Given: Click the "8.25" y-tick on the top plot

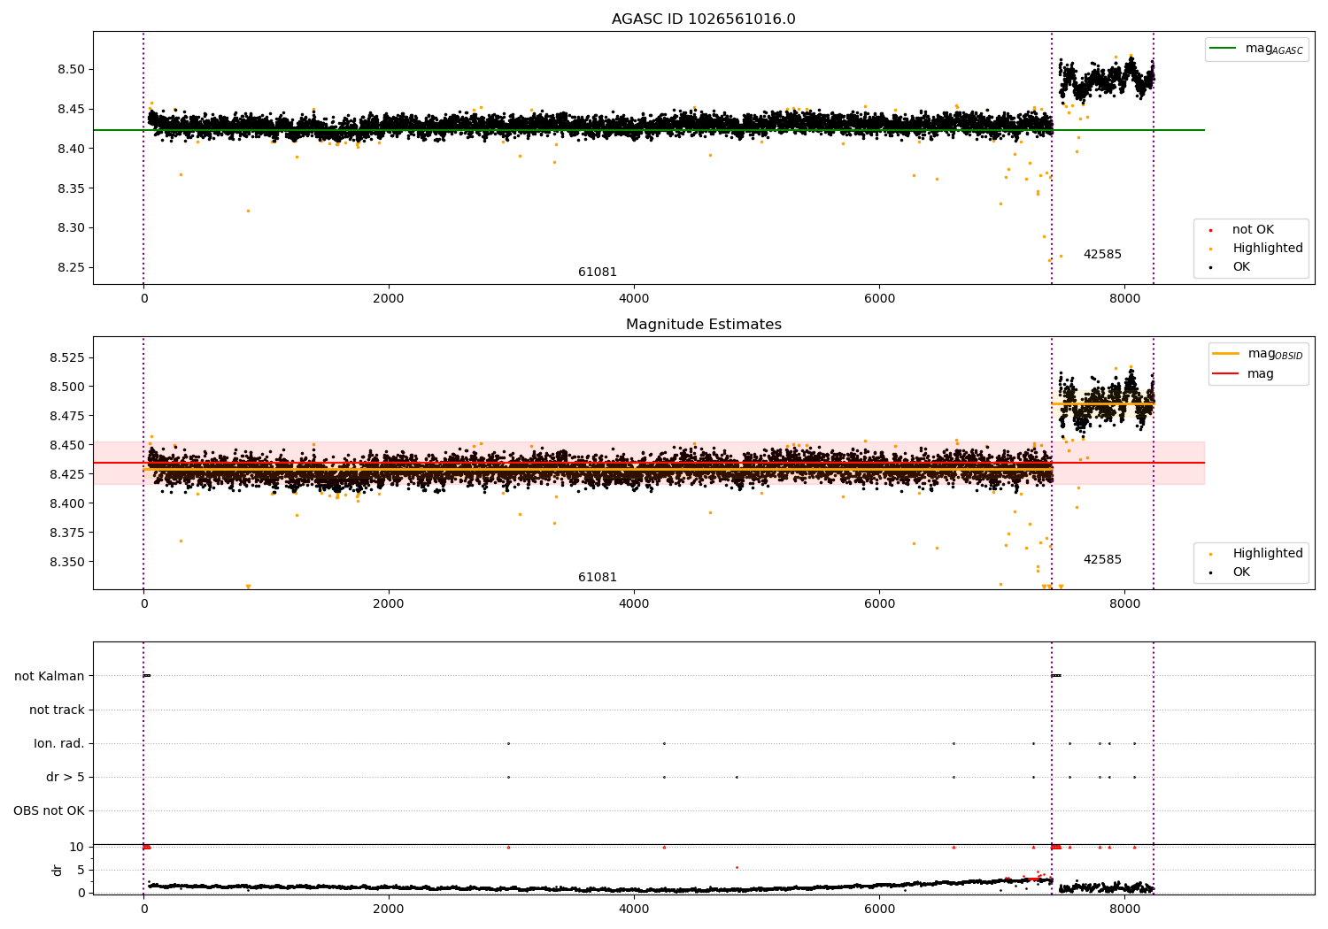Looking at the screenshot, I should (x=71, y=268).
